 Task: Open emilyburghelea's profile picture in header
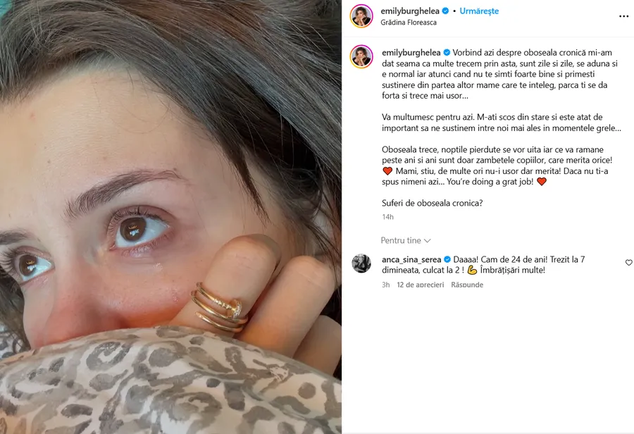point(361,16)
